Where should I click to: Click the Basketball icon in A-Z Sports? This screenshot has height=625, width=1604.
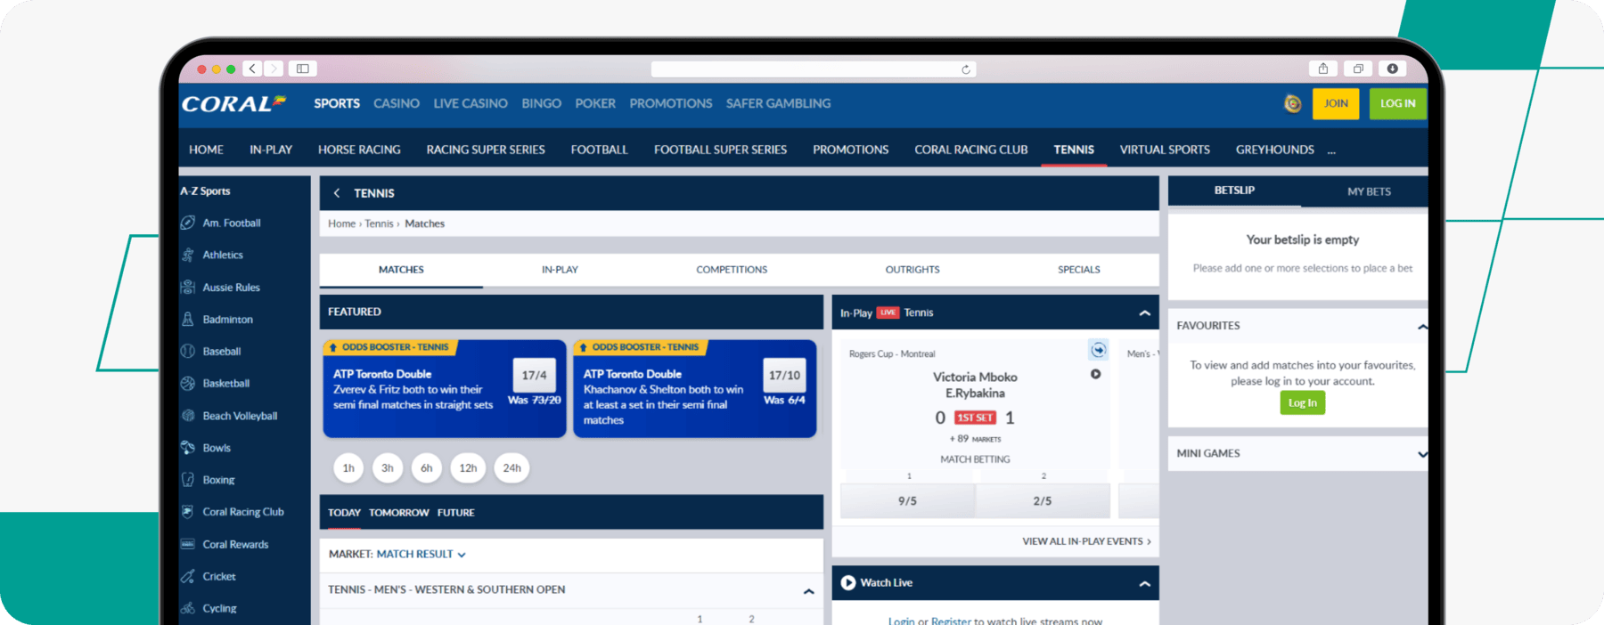188,384
